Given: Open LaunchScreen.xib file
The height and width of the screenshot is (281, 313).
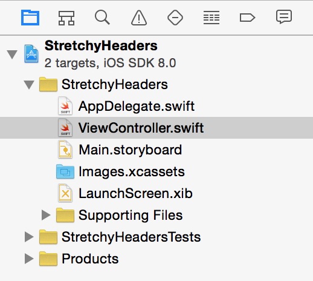Looking at the screenshot, I should click(135, 193).
